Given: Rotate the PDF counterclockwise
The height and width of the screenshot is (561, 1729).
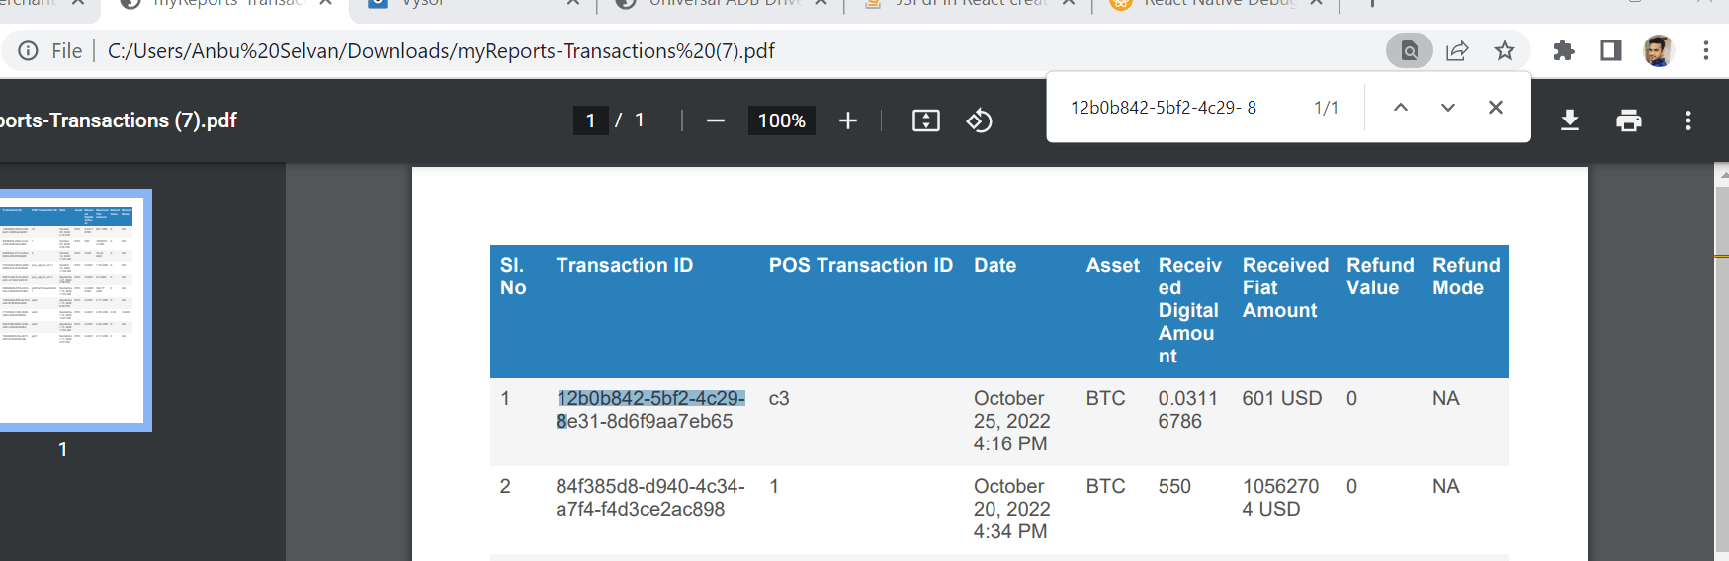Looking at the screenshot, I should 979,120.
